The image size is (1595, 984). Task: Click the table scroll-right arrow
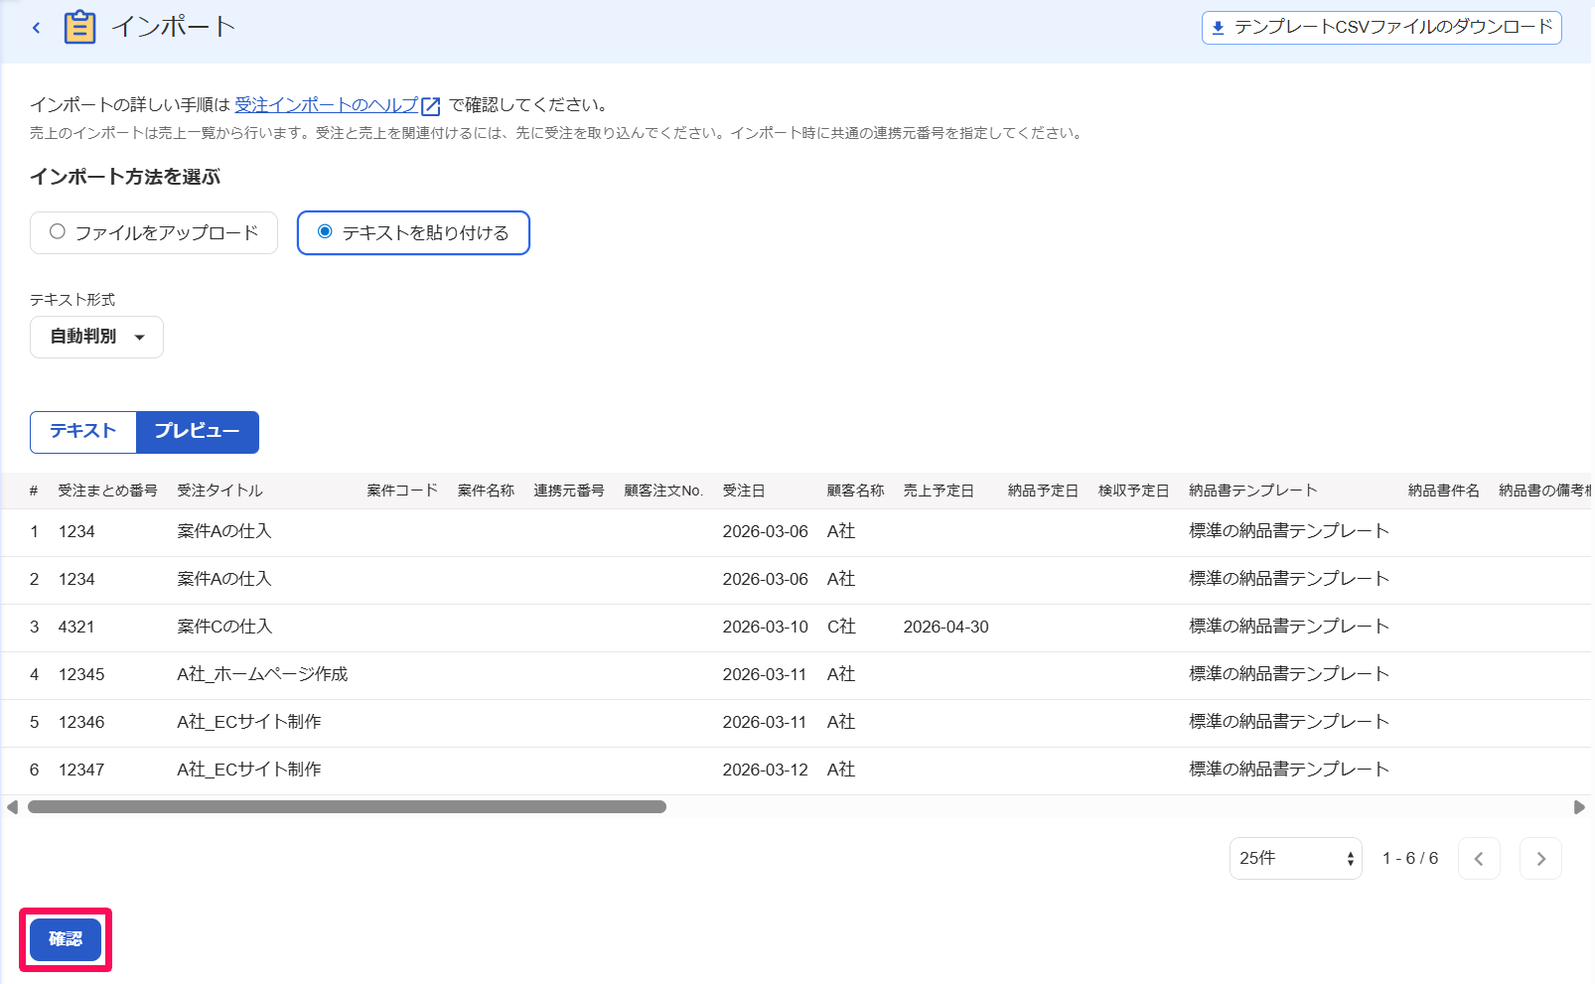coord(1579,807)
